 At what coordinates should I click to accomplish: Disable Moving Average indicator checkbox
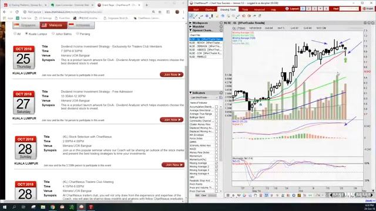tap(217, 163)
